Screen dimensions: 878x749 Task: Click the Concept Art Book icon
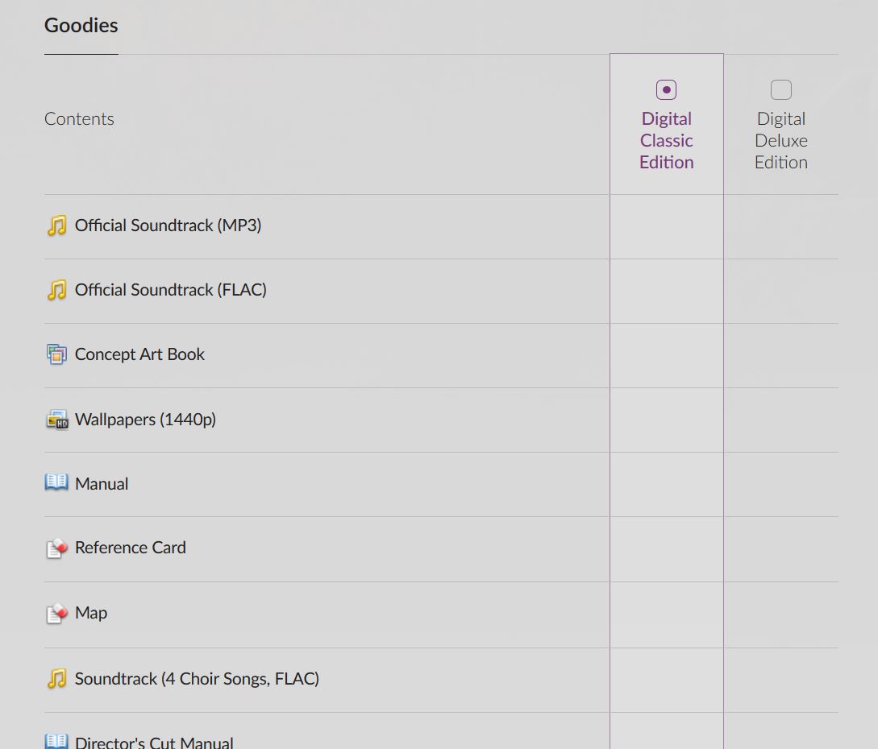(56, 354)
